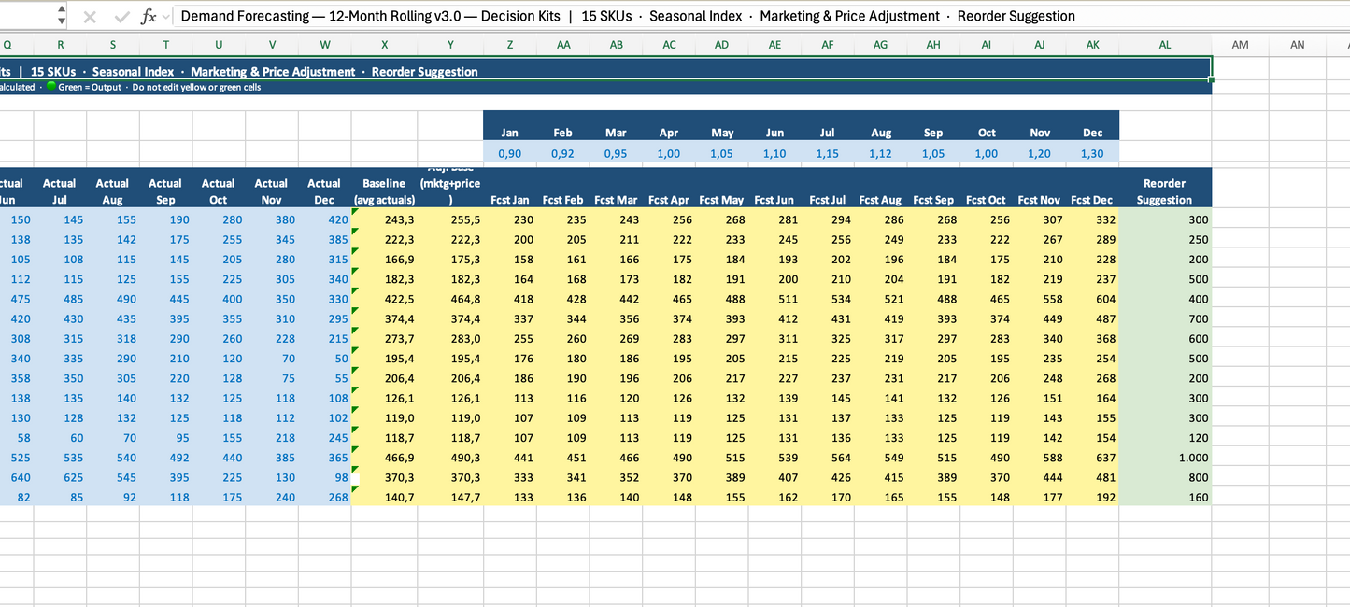Click the name box down arrow
This screenshot has width=1350, height=607.
pyautogui.click(x=62, y=21)
